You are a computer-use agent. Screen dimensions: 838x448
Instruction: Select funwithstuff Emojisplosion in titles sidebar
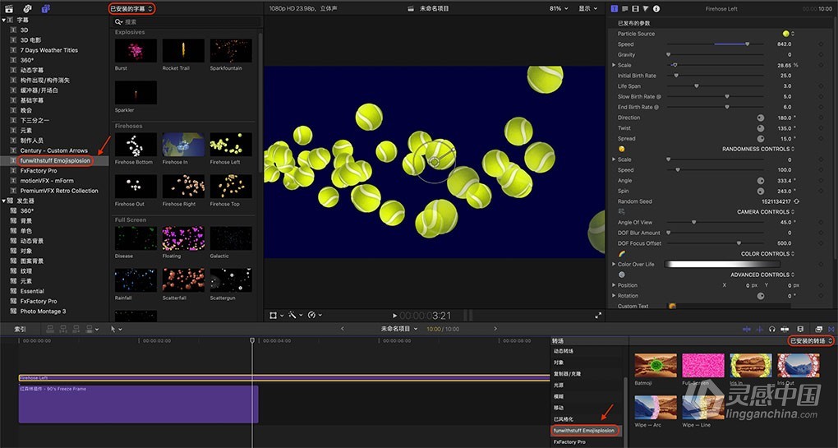point(55,161)
